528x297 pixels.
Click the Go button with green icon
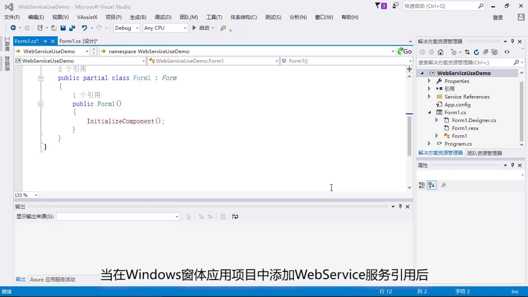(x=405, y=51)
